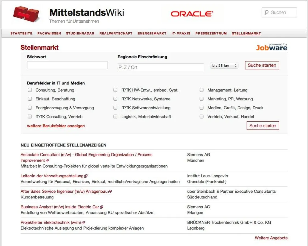308x246 pixels.
Task: Open the 'bis 25 km' distance dropdown
Action: (224, 65)
